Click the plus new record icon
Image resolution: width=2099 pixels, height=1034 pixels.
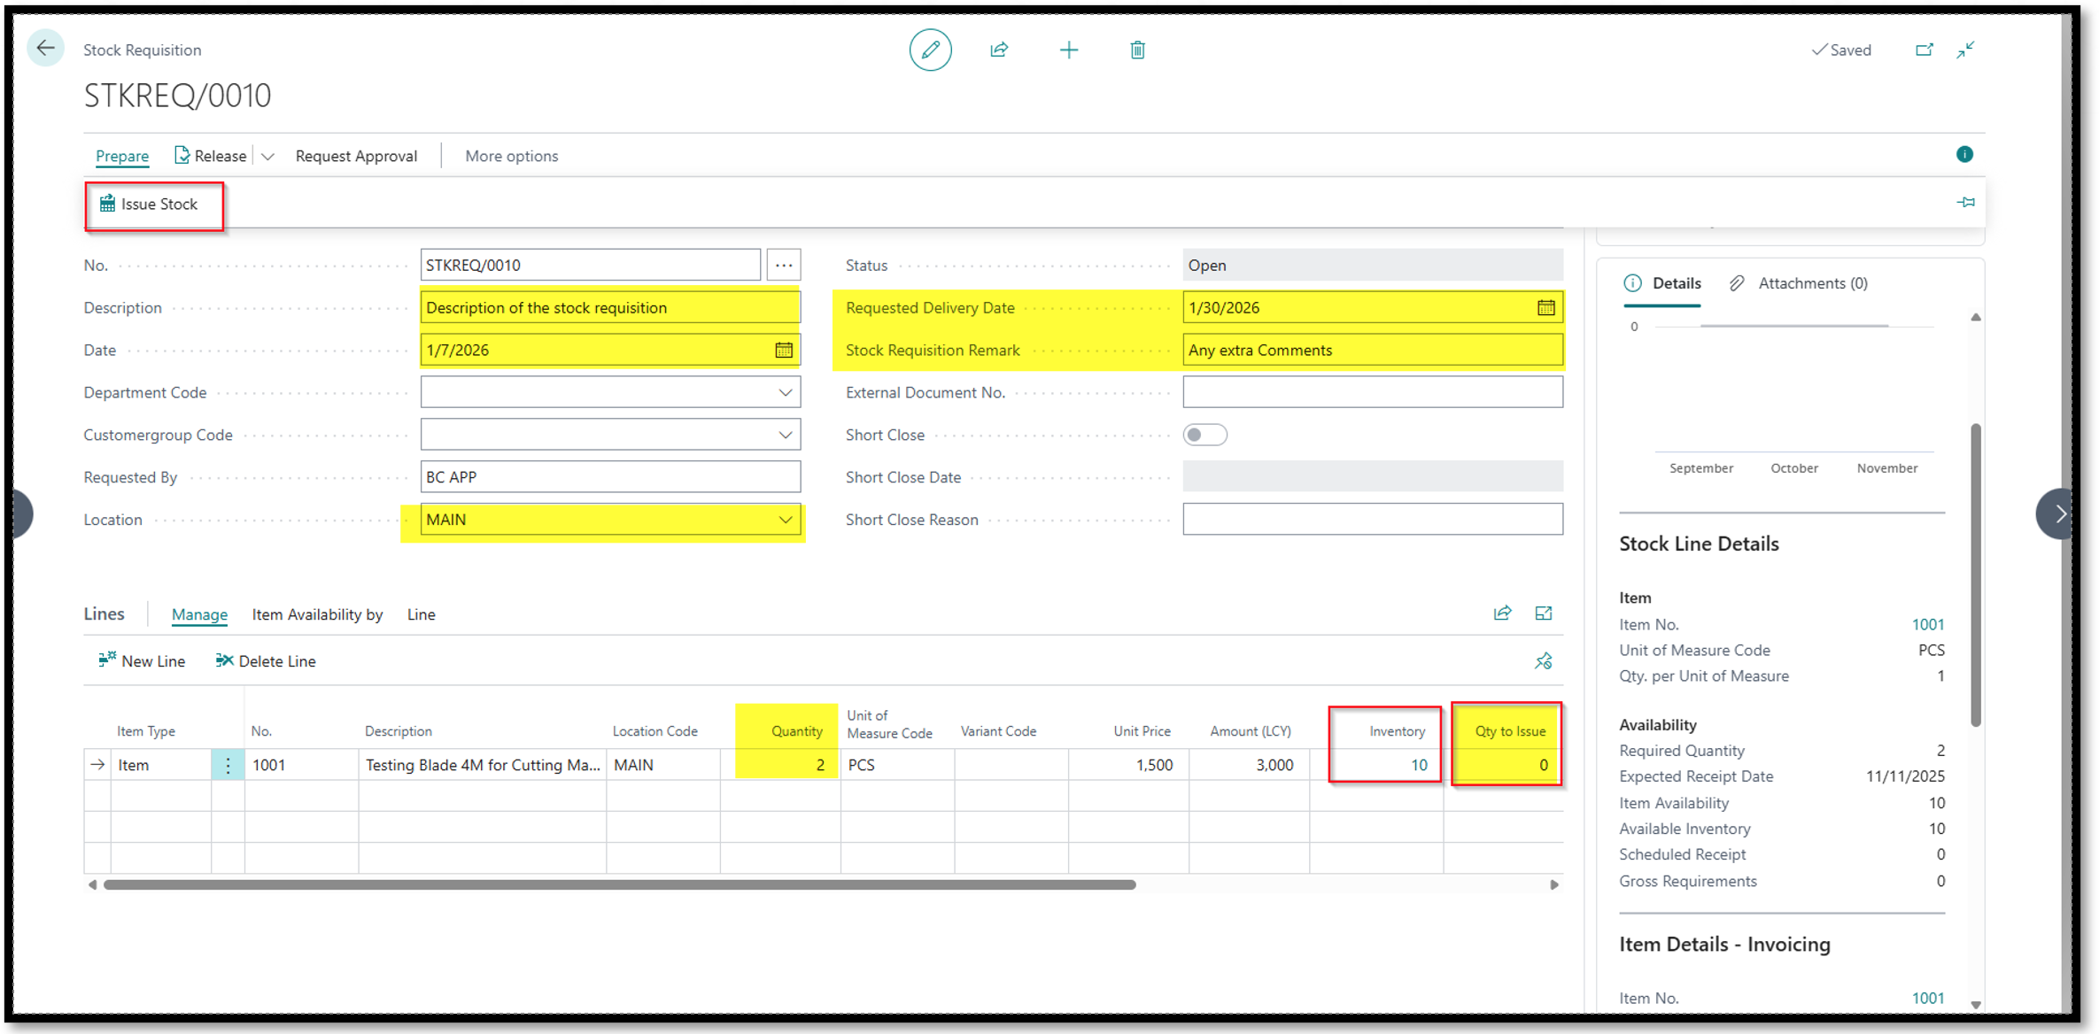[1068, 50]
